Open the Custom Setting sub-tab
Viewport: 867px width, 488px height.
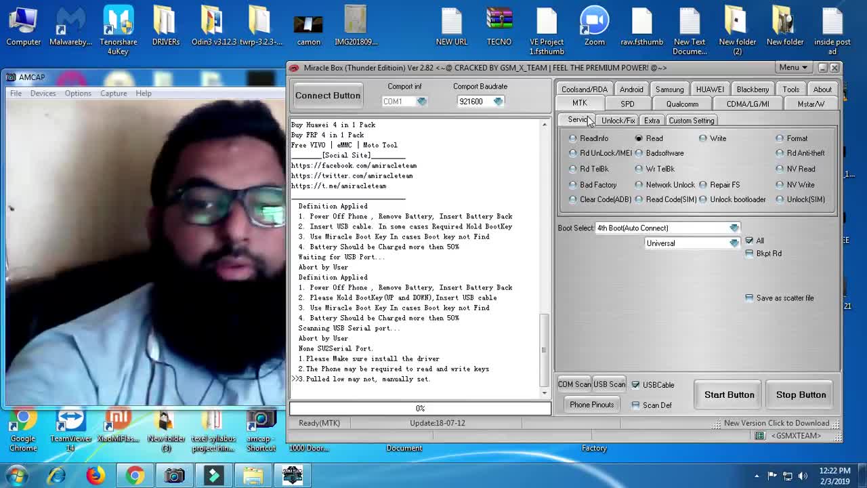coord(691,121)
